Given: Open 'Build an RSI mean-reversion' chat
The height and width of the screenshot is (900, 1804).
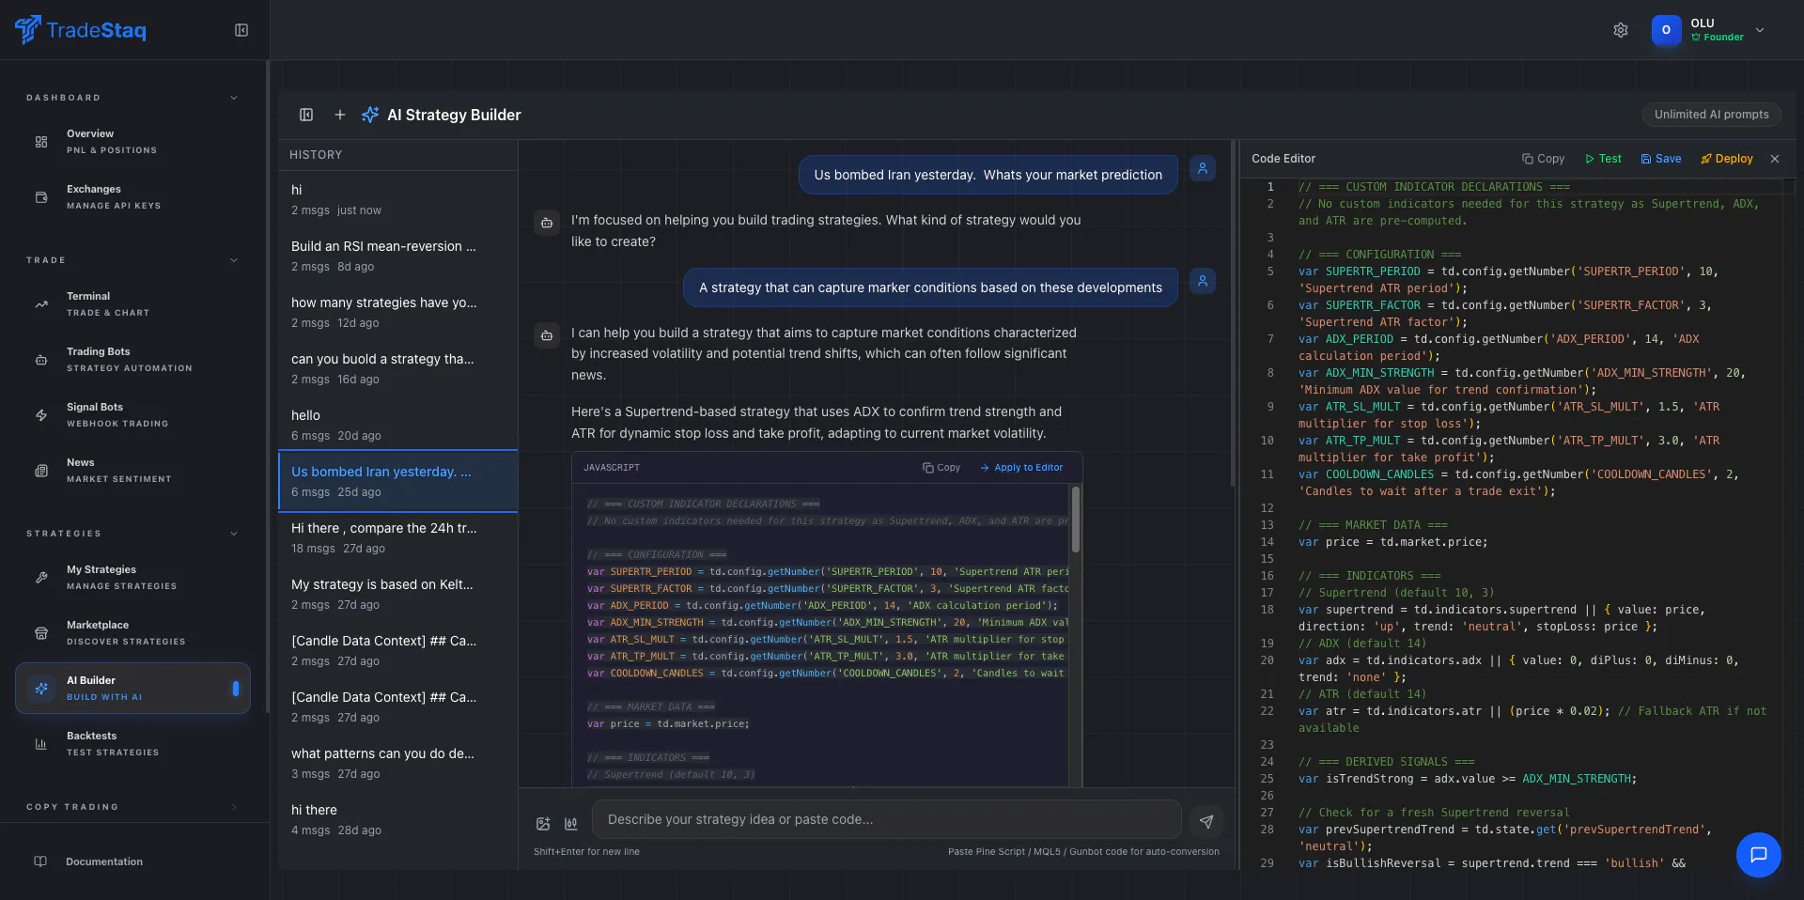Looking at the screenshot, I should pyautogui.click(x=398, y=256).
